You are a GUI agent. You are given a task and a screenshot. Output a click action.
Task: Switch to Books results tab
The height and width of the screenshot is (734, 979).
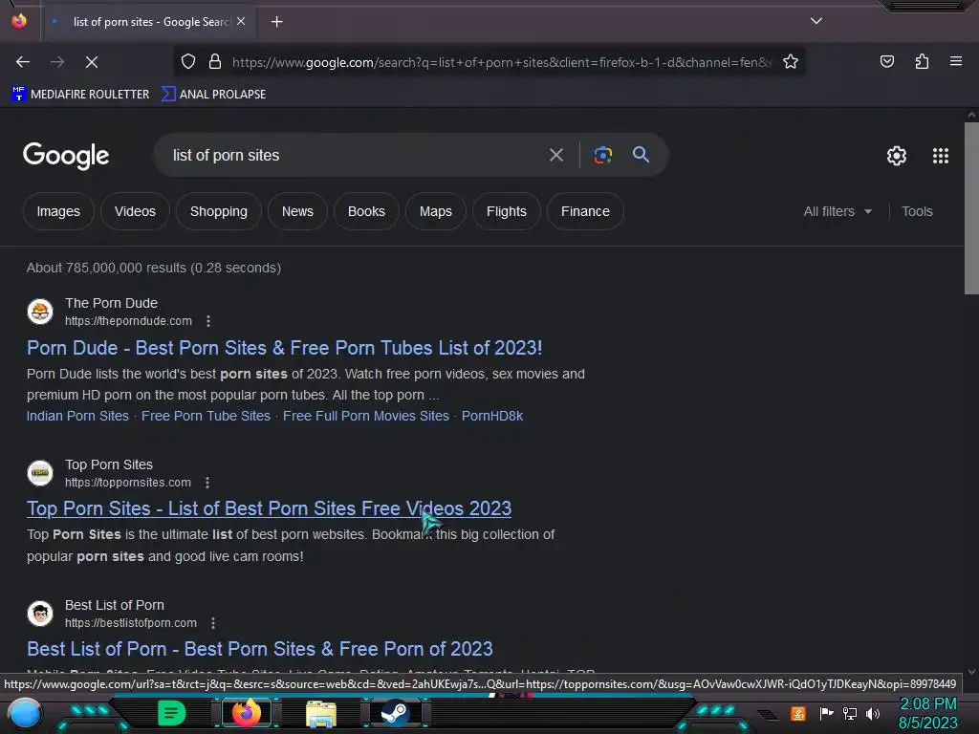click(x=366, y=211)
